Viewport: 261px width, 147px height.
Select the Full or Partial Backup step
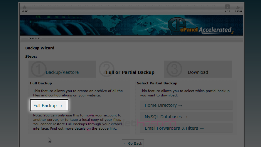pyautogui.click(x=130, y=72)
